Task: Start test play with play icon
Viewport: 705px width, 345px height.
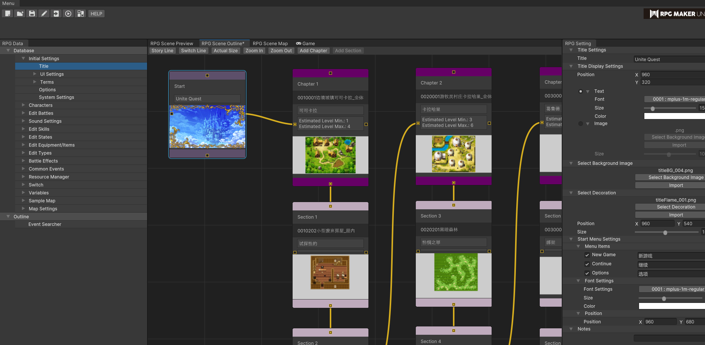Action: (68, 14)
